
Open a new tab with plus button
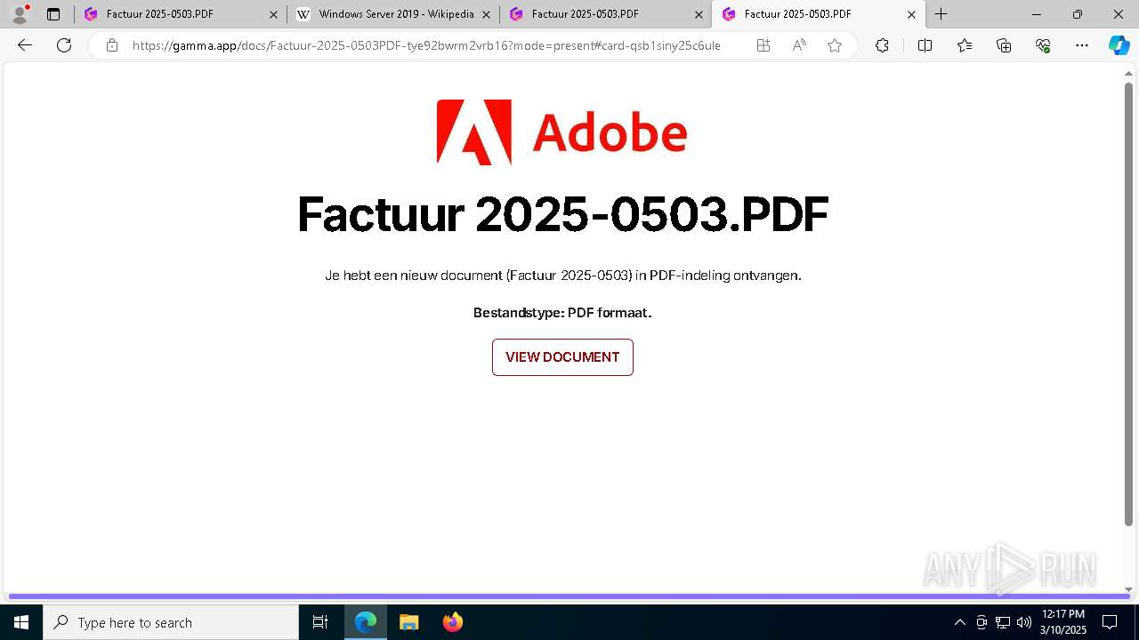coord(941,14)
